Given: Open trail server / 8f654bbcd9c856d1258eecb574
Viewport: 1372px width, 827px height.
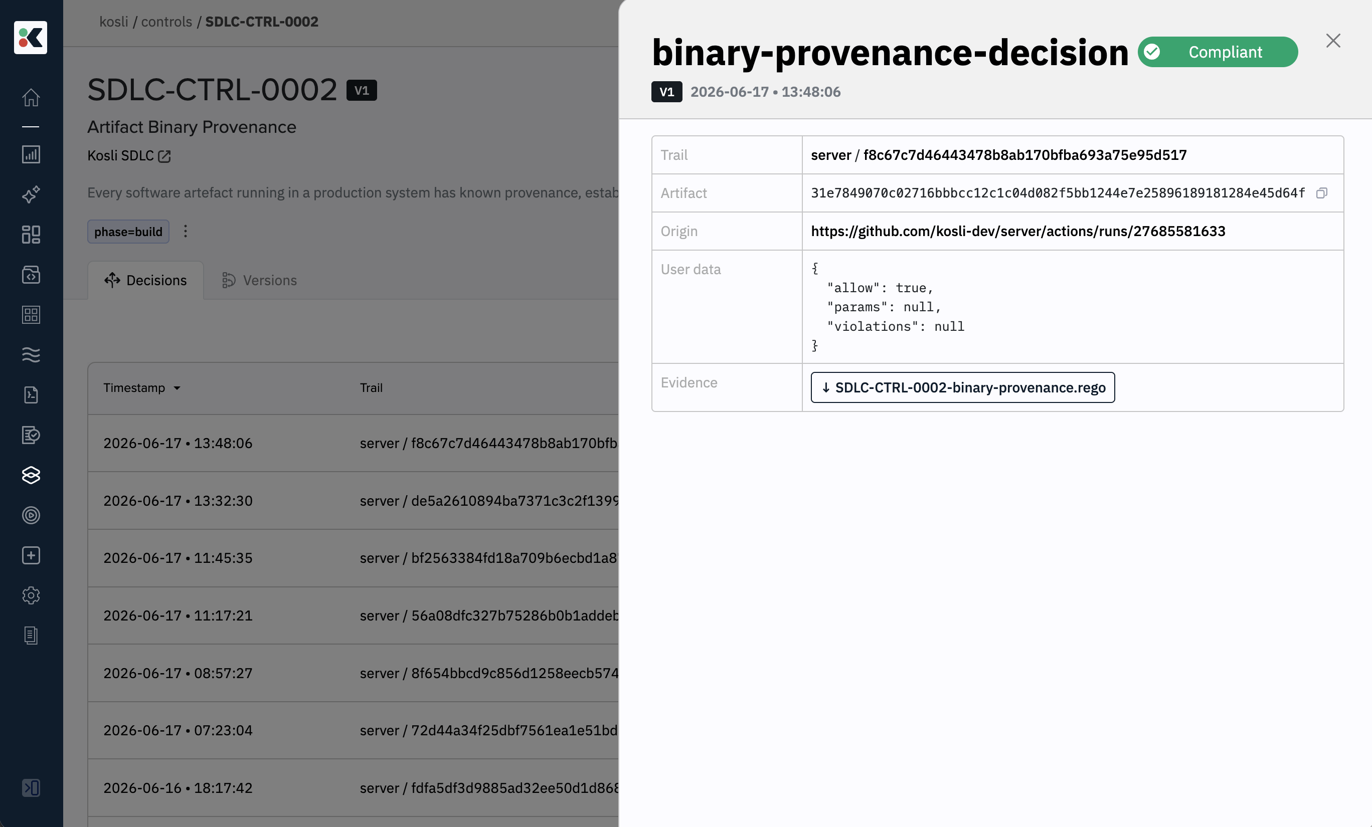Looking at the screenshot, I should [489, 674].
